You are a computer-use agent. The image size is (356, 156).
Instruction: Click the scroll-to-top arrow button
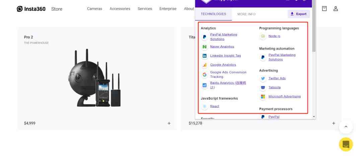tap(346, 127)
